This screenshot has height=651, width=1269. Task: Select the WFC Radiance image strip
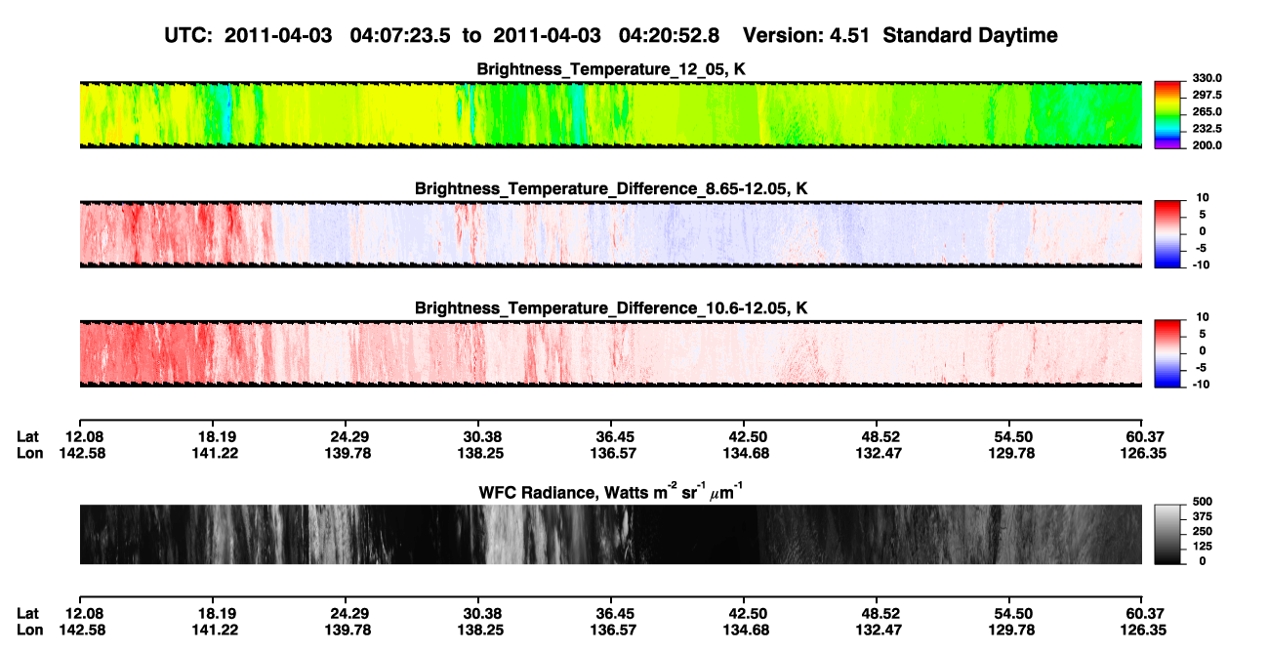(x=611, y=534)
